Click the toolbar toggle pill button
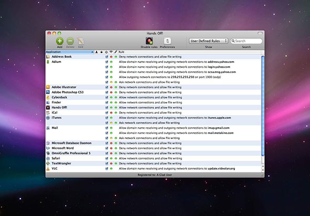The width and height of the screenshot is (310, 216). 260,33
